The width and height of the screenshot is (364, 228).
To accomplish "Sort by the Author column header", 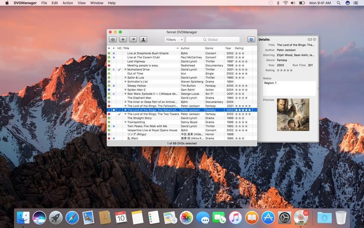I will 192,48.
